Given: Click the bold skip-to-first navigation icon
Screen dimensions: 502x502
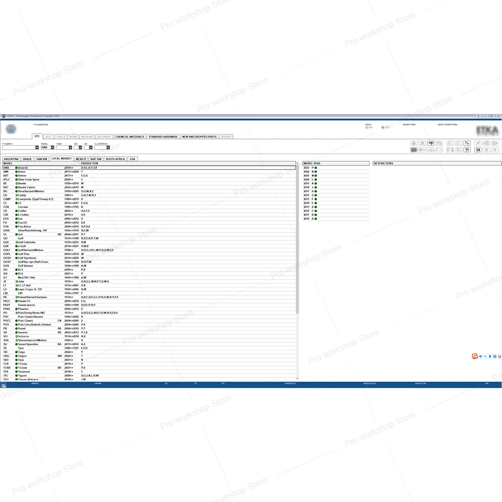Looking at the screenshot, I should [478, 150].
